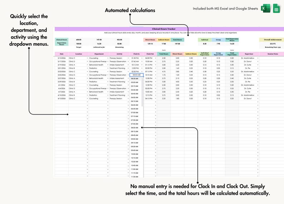Click the Activity column header
This screenshot has height=204, width=284.
click(x=119, y=54)
